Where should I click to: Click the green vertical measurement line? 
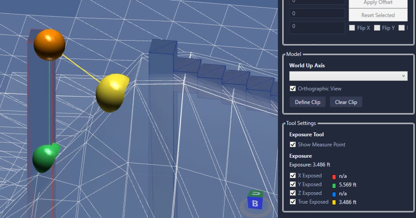click(x=50, y=102)
